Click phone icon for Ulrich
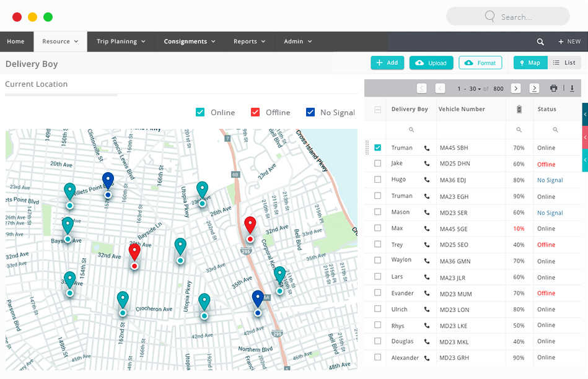The height and width of the screenshot is (379, 588). click(x=427, y=310)
